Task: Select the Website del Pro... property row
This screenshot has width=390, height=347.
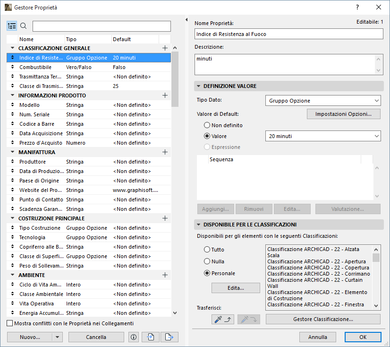Action: click(x=89, y=190)
